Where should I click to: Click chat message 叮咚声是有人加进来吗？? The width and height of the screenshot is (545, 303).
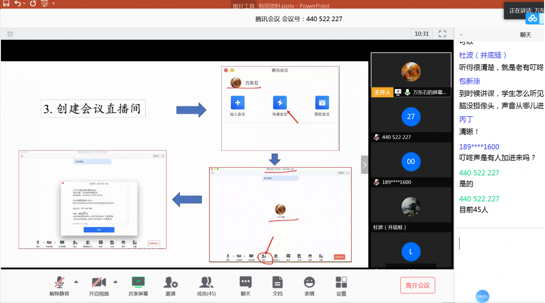(497, 158)
